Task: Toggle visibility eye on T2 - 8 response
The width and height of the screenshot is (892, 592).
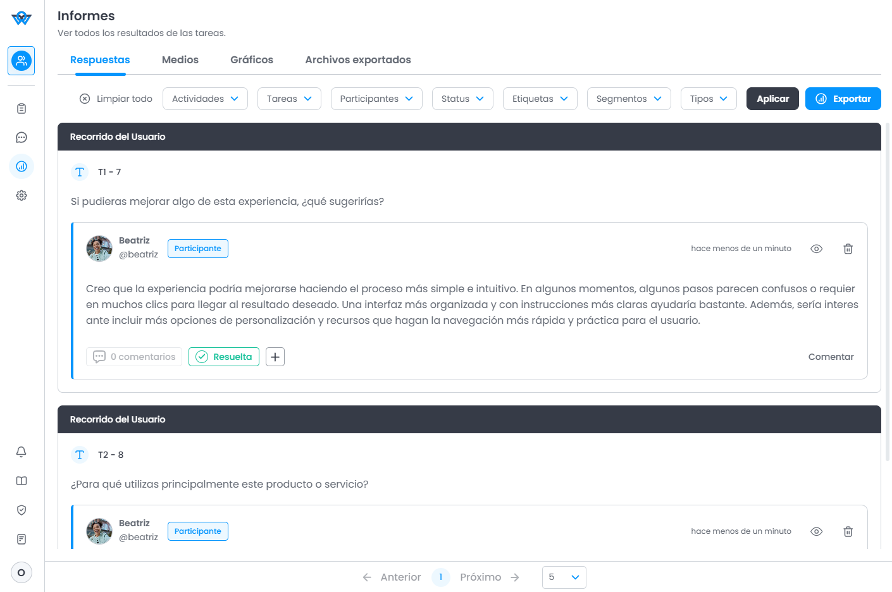Action: pos(817,531)
